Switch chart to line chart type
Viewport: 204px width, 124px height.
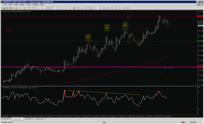24,8
